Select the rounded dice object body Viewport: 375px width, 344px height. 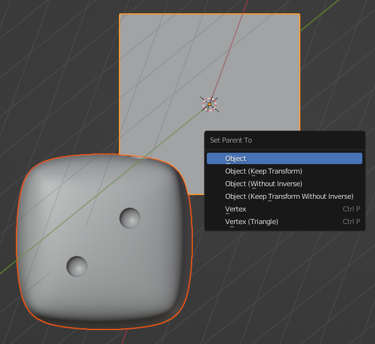pos(104,242)
